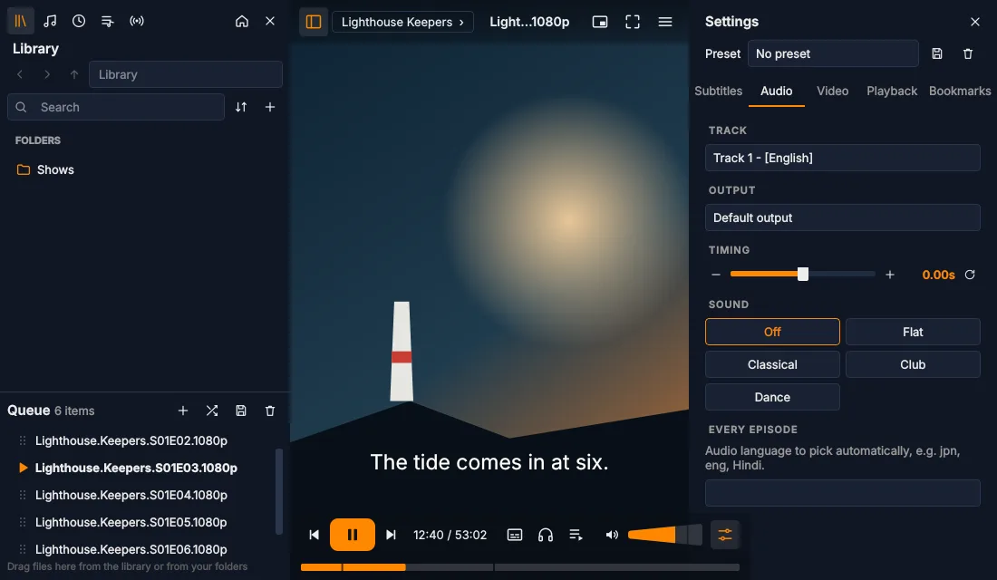The height and width of the screenshot is (580, 997).
Task: Select the Club sound preset
Action: (913, 364)
